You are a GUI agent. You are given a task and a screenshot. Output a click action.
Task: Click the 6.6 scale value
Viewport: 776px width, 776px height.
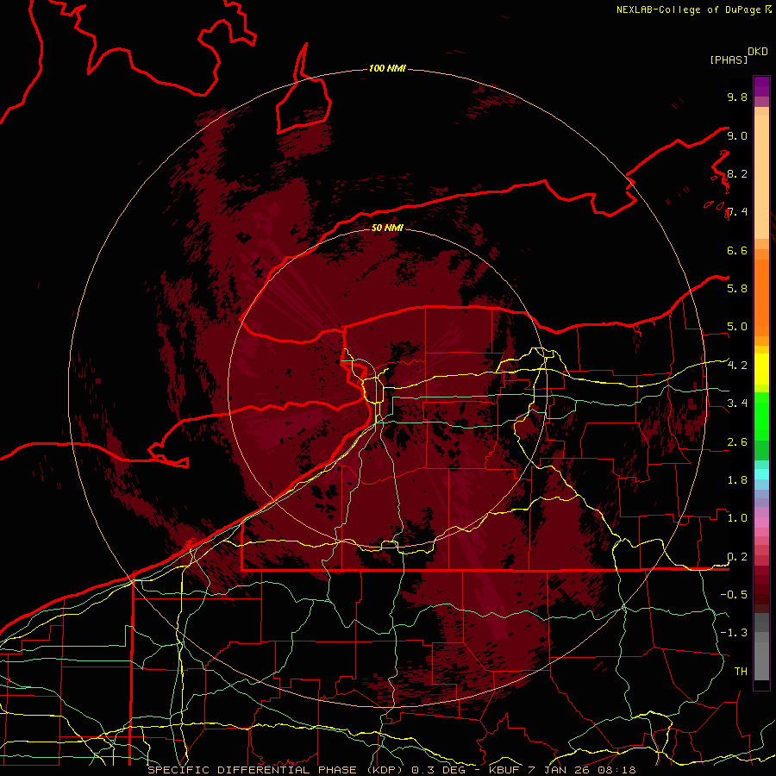coord(737,250)
